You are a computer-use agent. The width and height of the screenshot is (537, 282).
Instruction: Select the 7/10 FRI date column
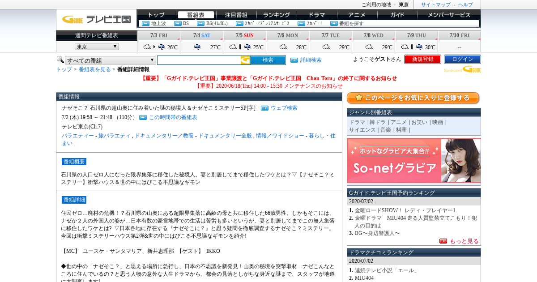460,35
